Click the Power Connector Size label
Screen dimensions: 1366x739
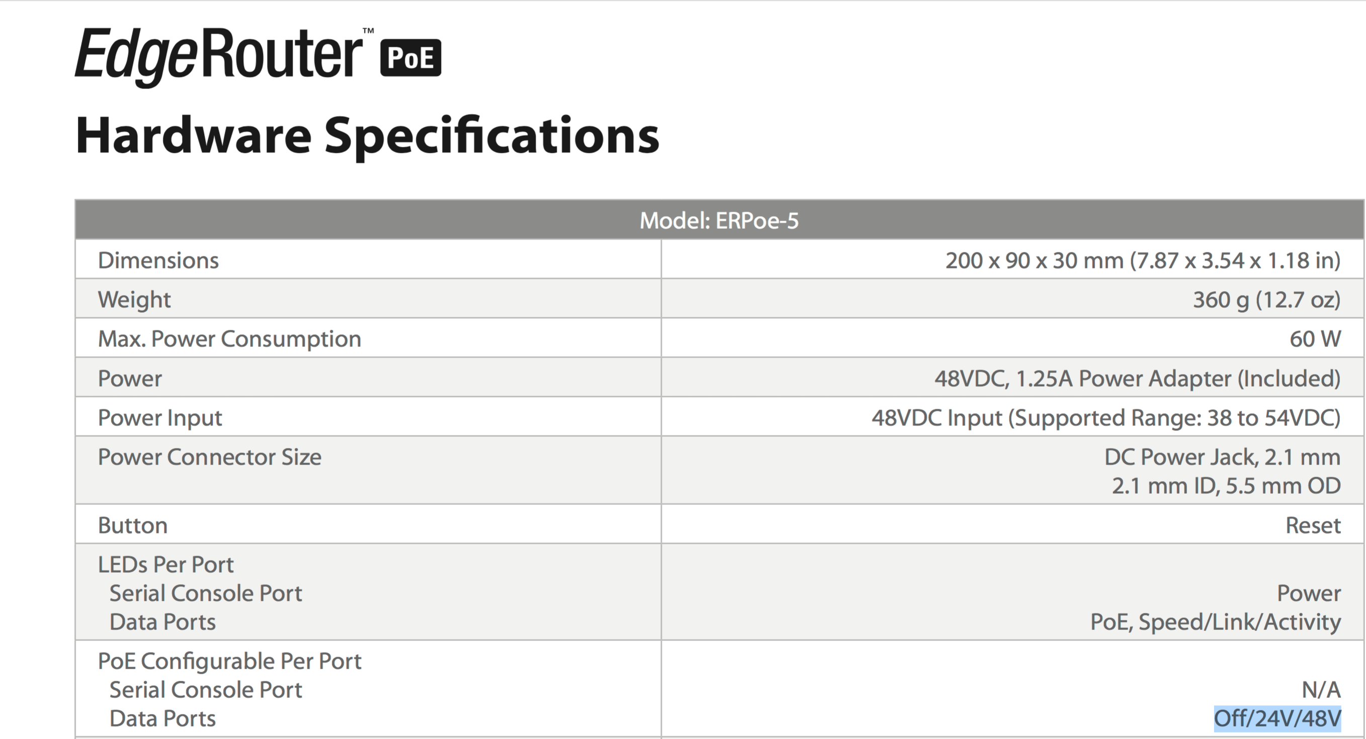(x=209, y=457)
